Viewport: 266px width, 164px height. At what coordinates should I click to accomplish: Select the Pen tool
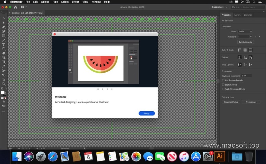[x=4, y=27]
